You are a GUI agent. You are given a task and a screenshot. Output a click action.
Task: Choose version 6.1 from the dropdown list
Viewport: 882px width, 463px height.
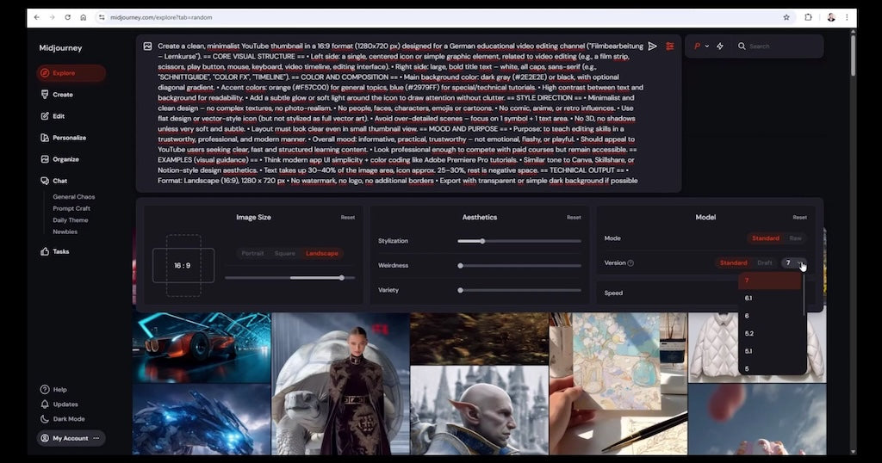click(748, 298)
